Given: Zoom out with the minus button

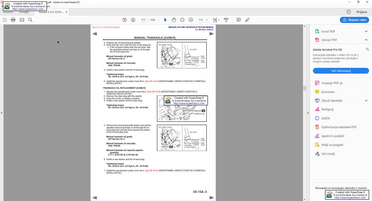Looking at the screenshot, I should coord(182,20).
